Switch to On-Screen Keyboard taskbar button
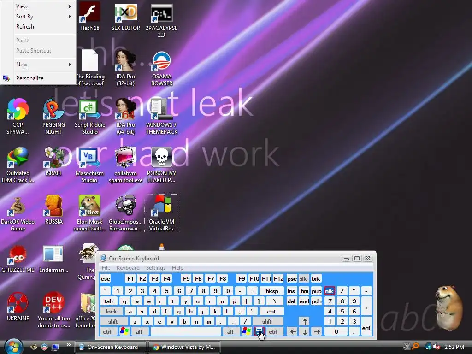 pyautogui.click(x=111, y=347)
